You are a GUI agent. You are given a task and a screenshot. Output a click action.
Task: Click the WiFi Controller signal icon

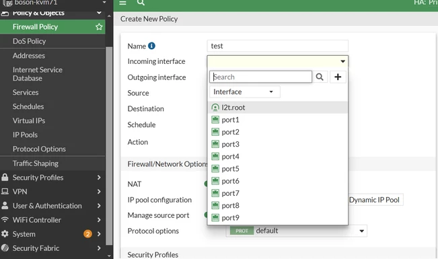click(x=5, y=219)
